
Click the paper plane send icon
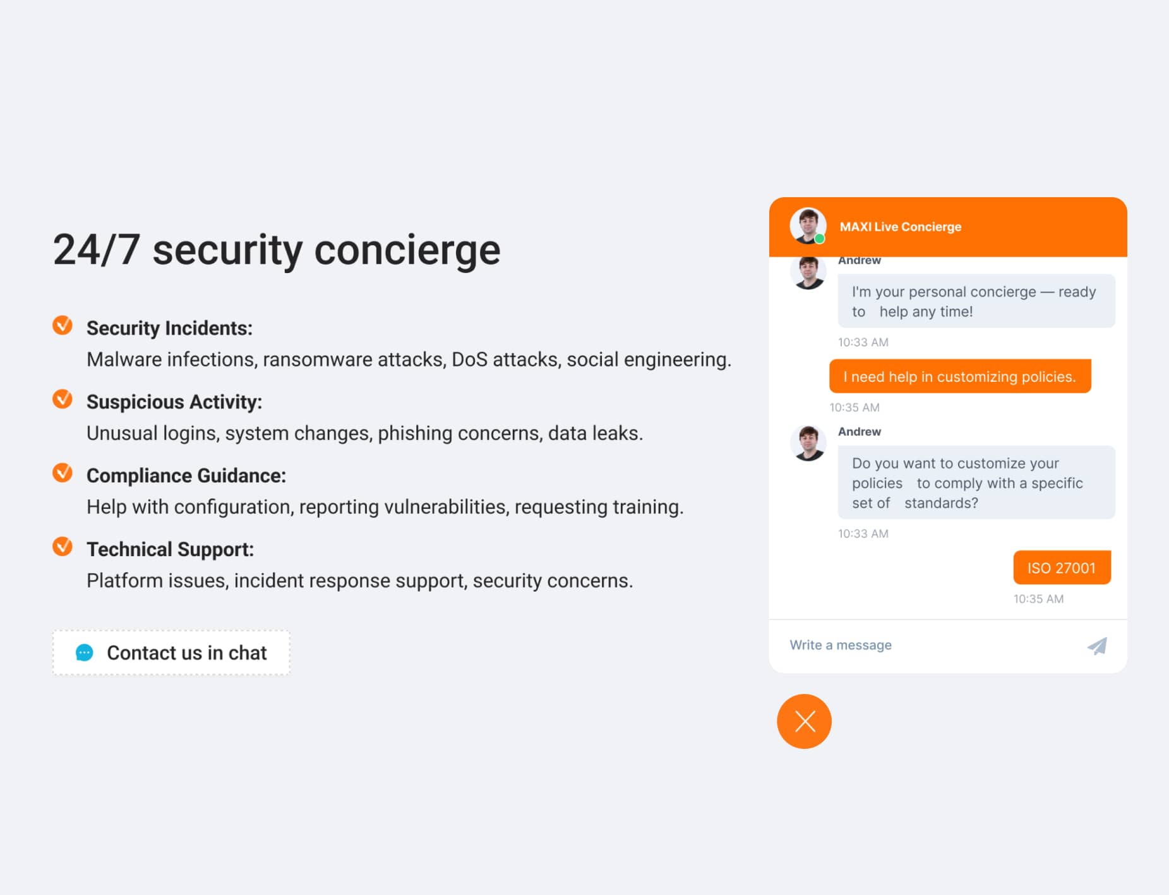(x=1097, y=645)
